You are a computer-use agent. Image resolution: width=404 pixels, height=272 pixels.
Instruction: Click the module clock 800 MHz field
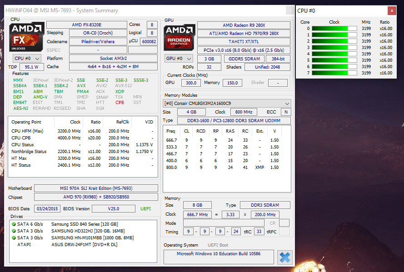click(x=244, y=112)
